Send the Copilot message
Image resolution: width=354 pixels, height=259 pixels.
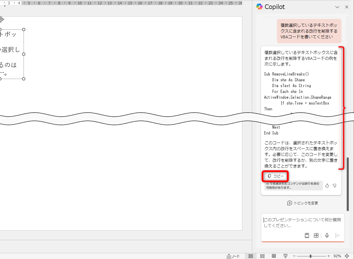[337, 235]
